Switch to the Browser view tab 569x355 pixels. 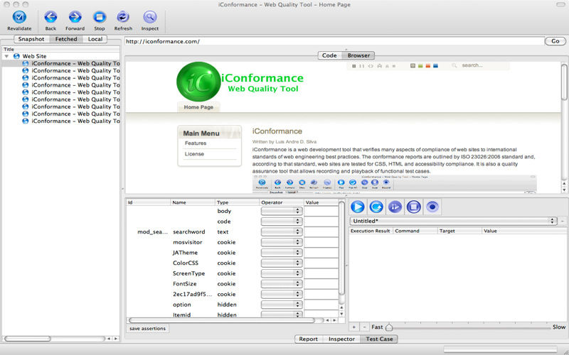tap(358, 55)
